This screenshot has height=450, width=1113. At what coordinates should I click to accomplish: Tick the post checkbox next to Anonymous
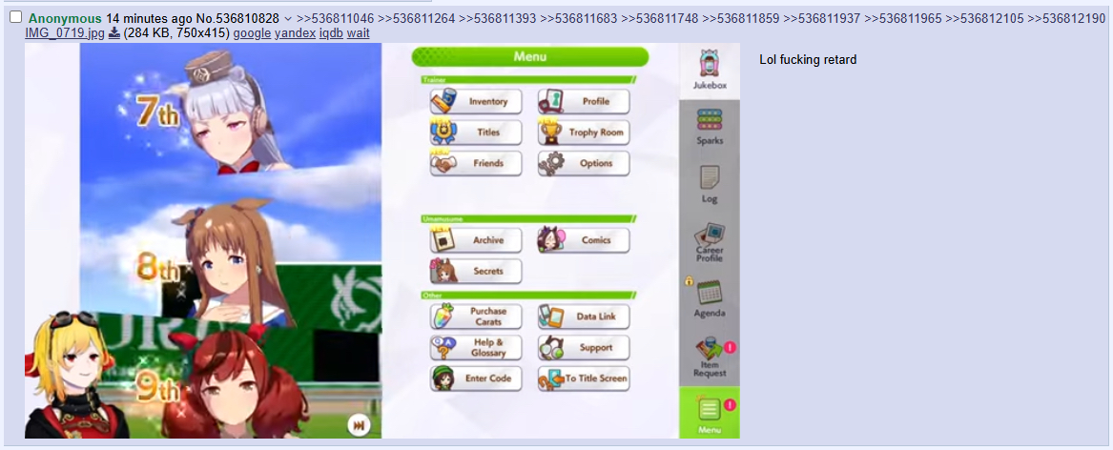pyautogui.click(x=15, y=17)
